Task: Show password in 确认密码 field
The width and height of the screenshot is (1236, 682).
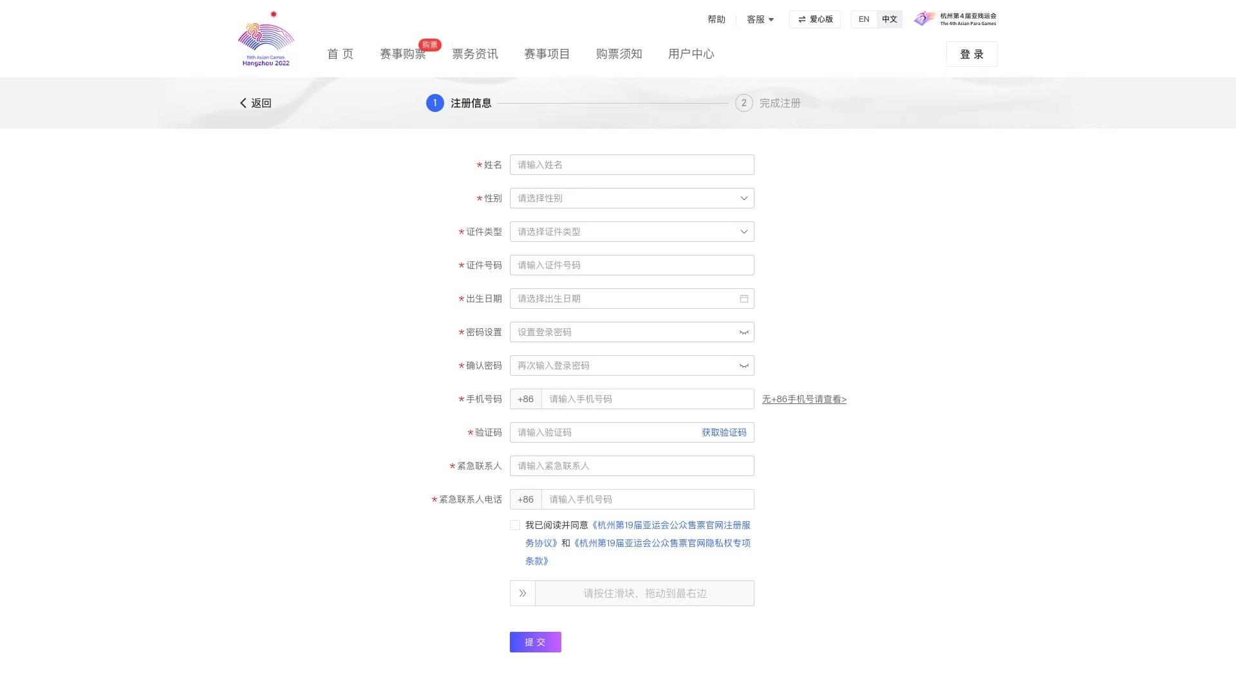Action: (x=744, y=365)
